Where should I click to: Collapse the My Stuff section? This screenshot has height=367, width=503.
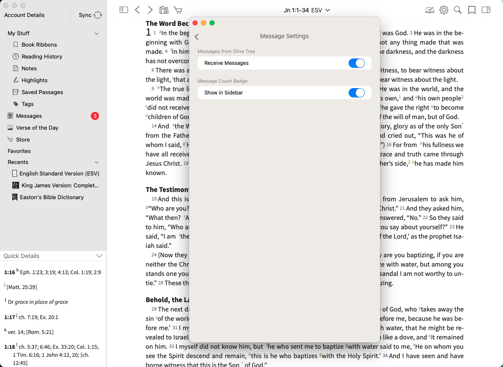coord(96,33)
